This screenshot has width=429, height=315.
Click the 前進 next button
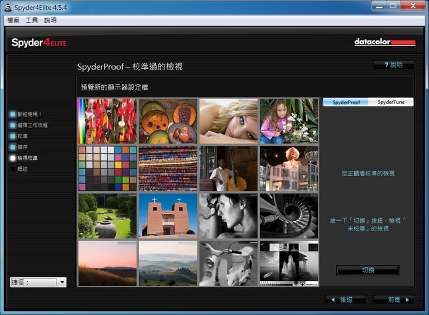point(393,299)
